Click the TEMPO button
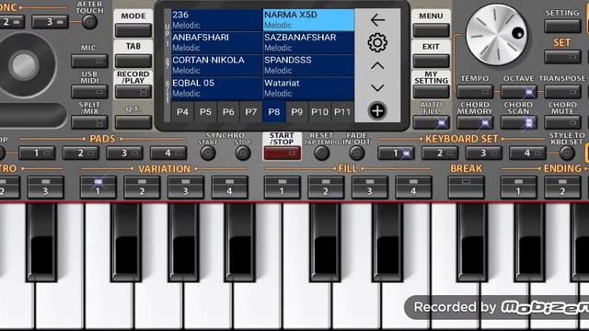The image size is (589, 331). (475, 92)
